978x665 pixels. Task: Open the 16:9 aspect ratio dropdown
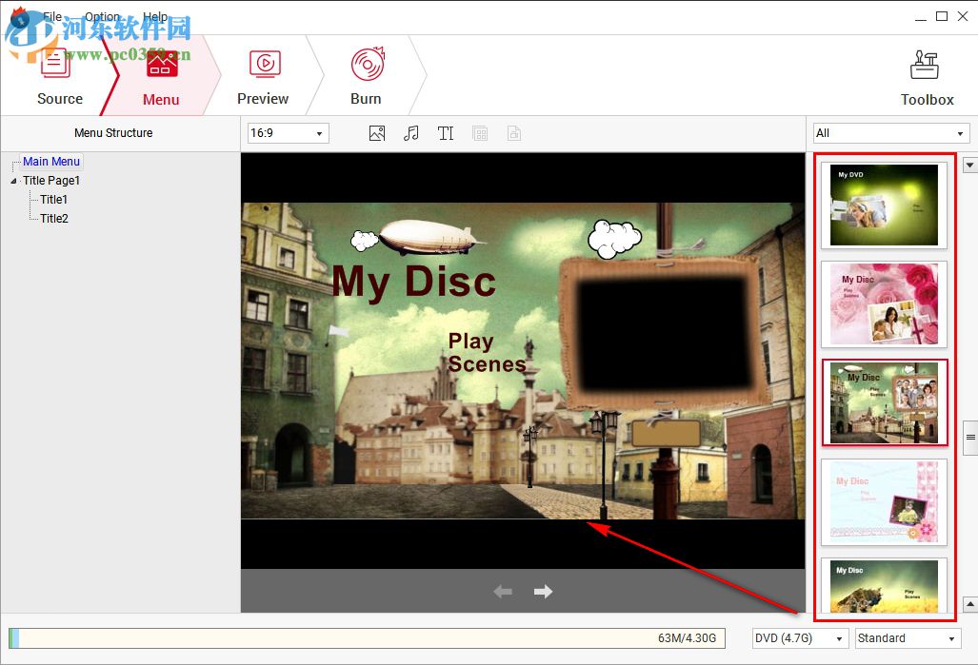(287, 133)
